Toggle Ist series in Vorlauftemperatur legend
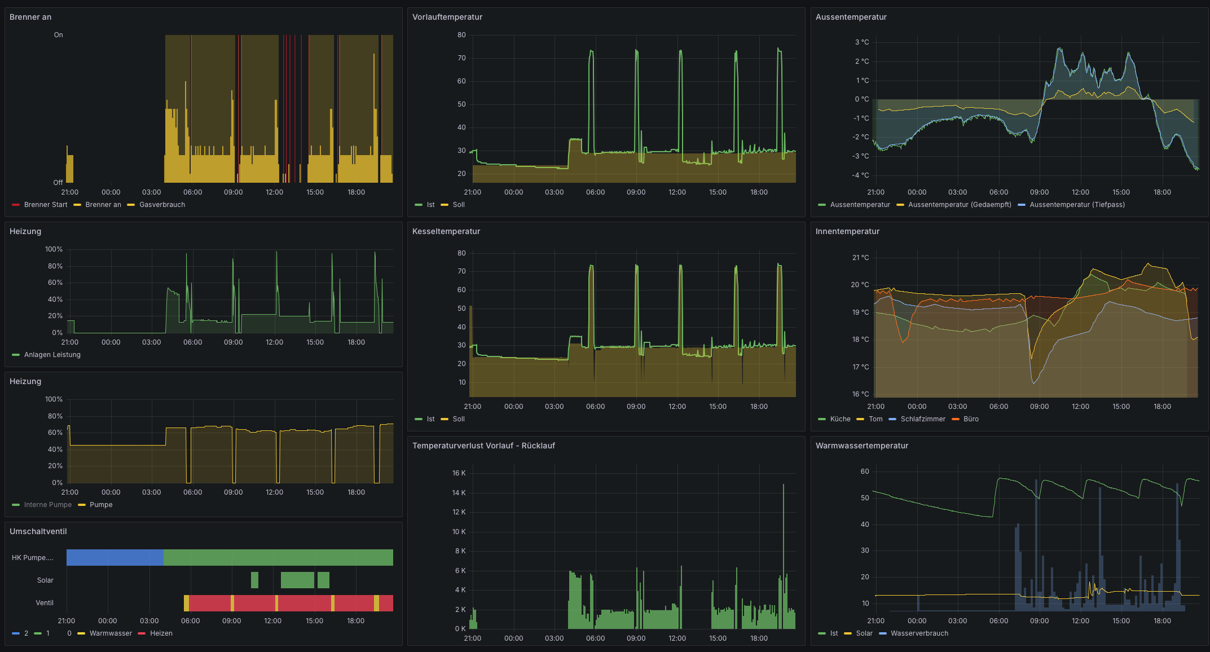Screen dimensions: 1210x652 click(430, 205)
